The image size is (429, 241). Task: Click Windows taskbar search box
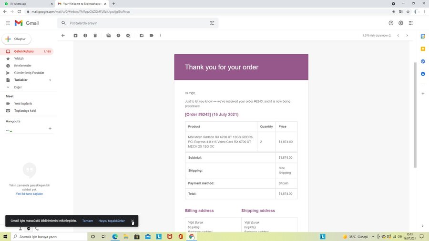pyautogui.click(x=49, y=237)
